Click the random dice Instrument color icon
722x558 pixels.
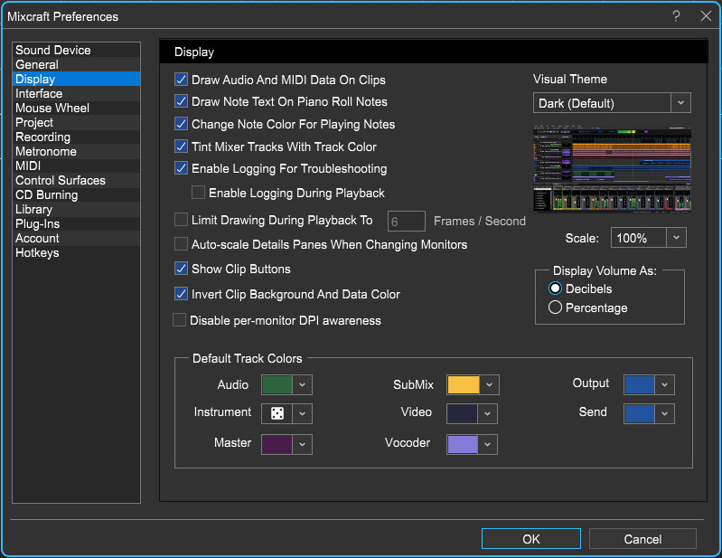(277, 413)
